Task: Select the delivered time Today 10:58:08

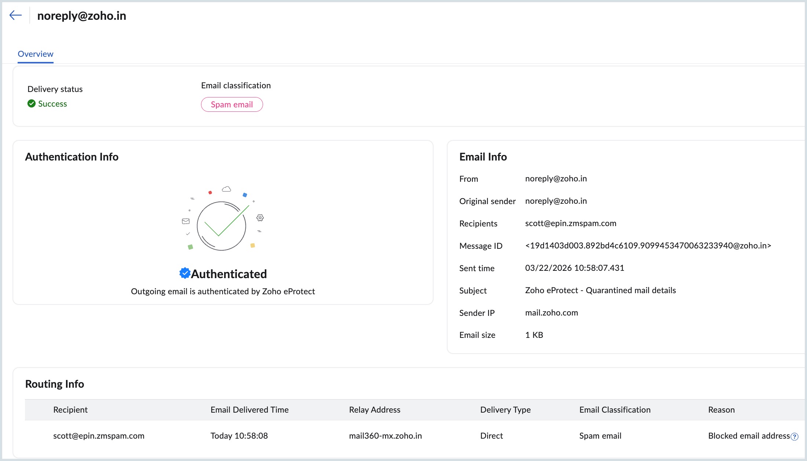Action: click(239, 436)
